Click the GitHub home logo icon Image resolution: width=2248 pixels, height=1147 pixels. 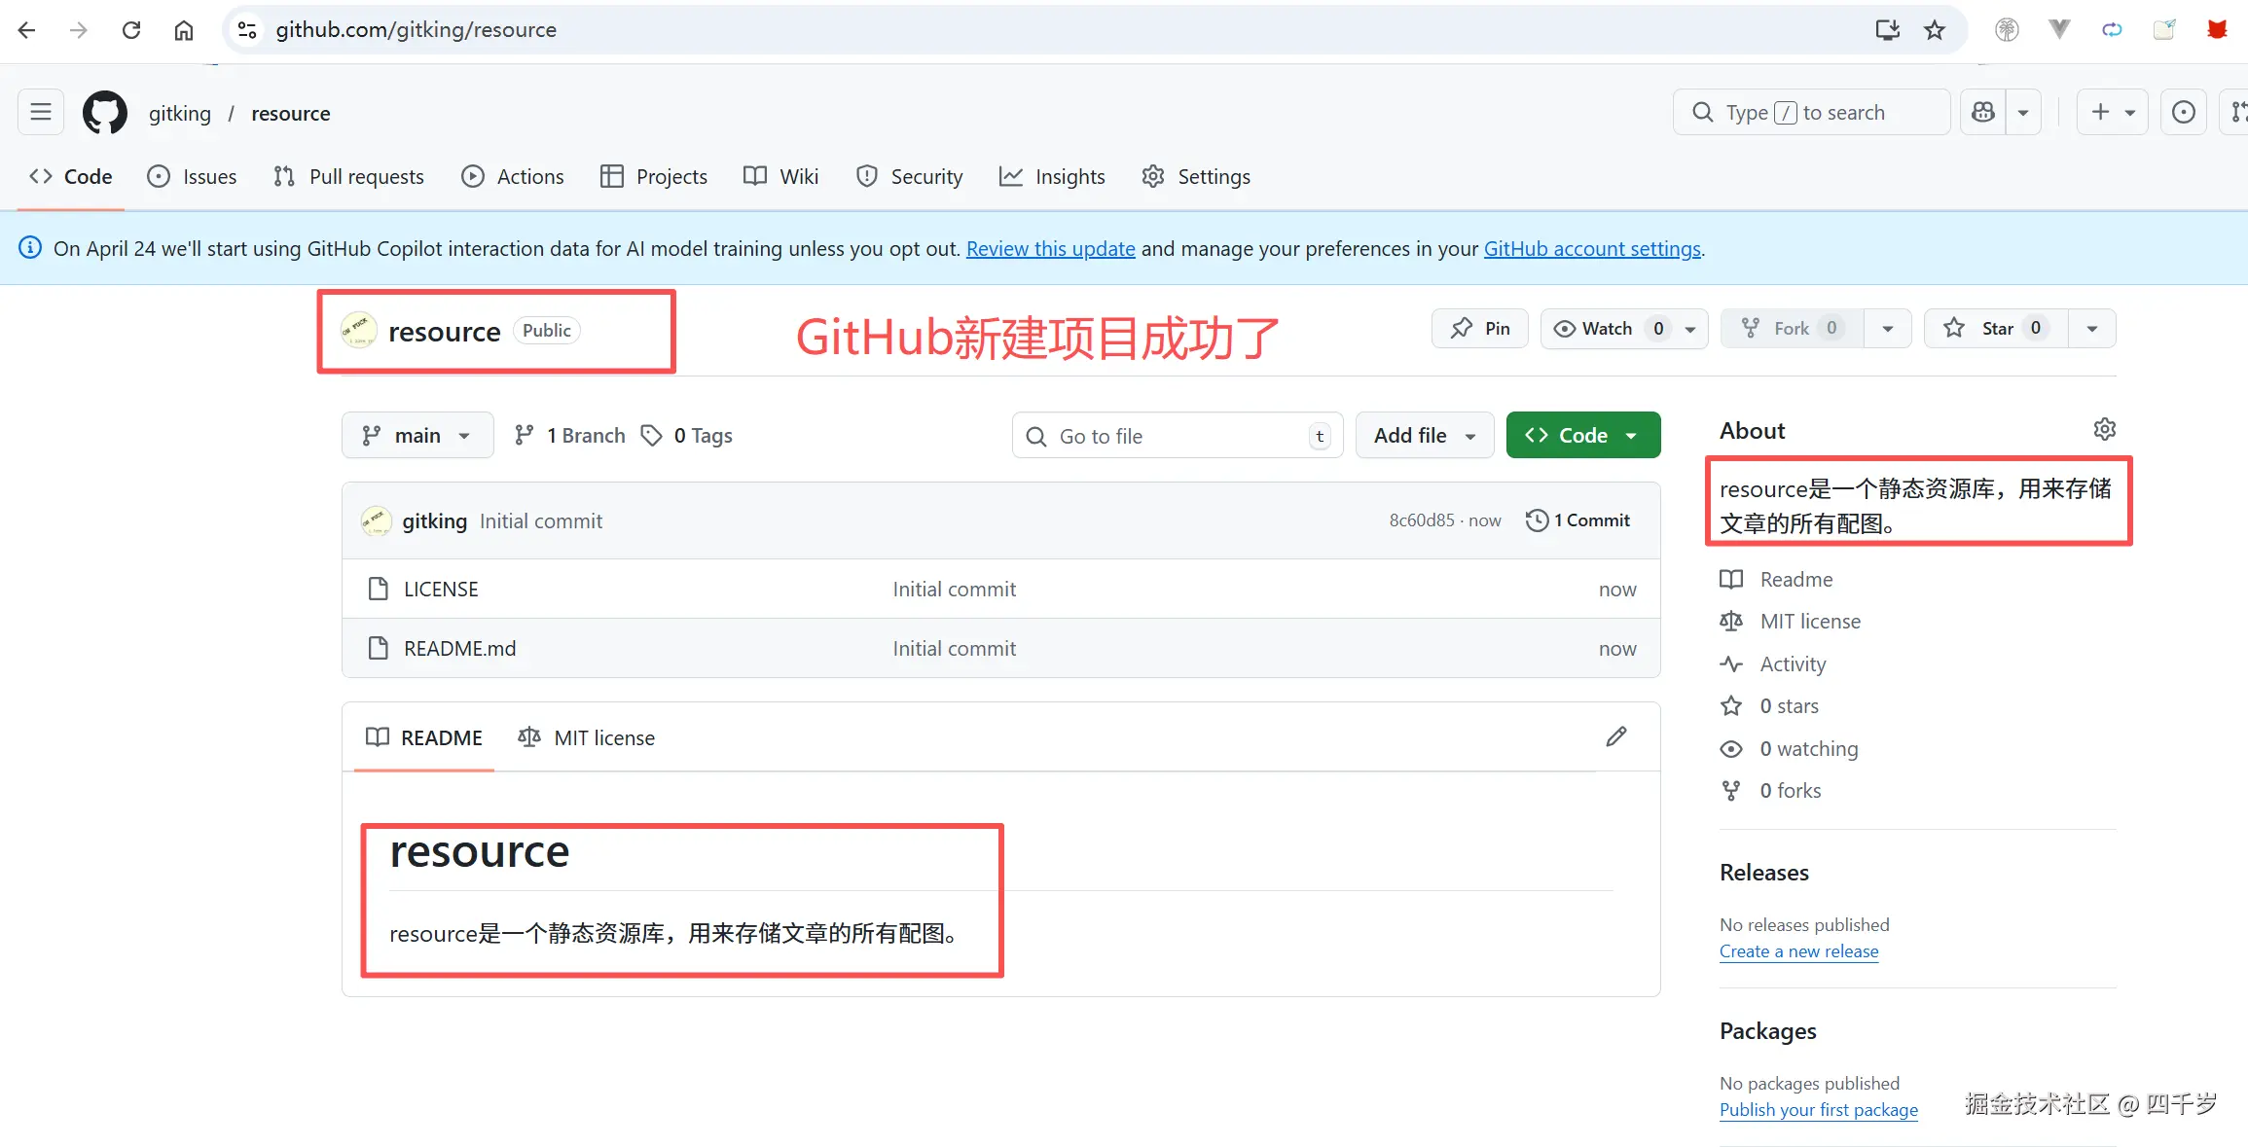[104, 112]
